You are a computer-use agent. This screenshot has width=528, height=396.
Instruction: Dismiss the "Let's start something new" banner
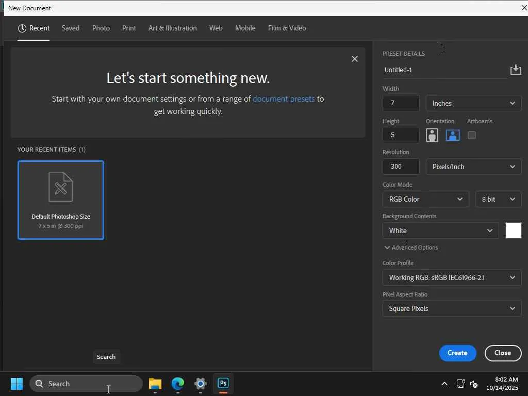(x=355, y=59)
